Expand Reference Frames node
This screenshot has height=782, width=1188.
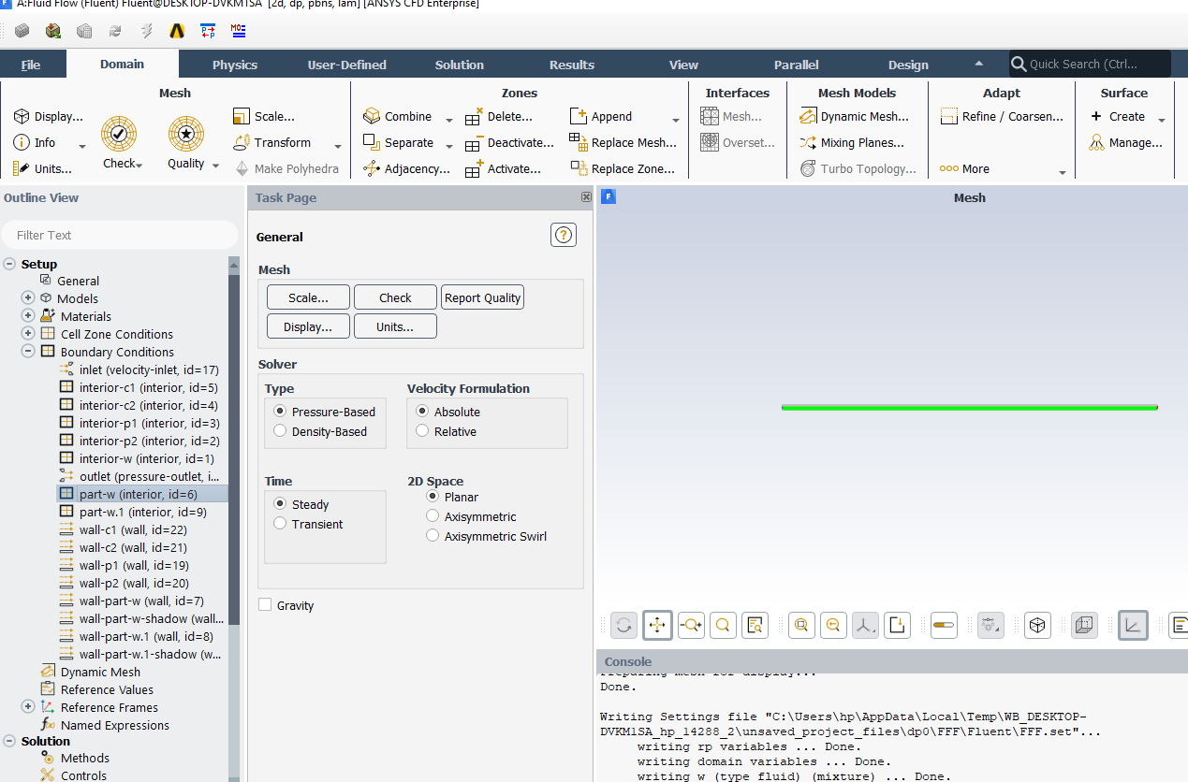28,707
